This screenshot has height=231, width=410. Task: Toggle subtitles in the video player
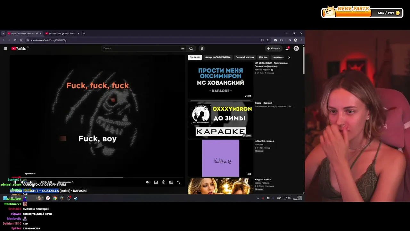[x=156, y=182]
